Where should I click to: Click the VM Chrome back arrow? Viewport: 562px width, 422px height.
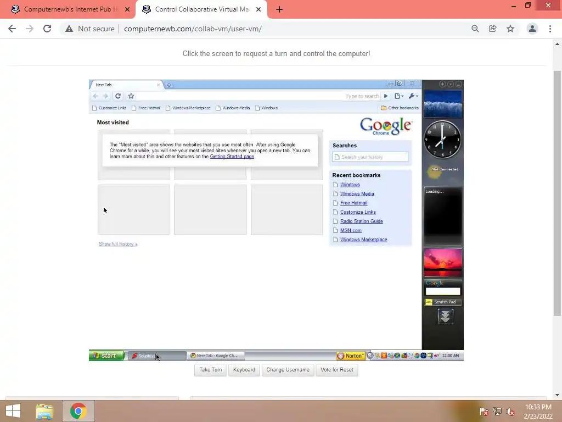[95, 96]
